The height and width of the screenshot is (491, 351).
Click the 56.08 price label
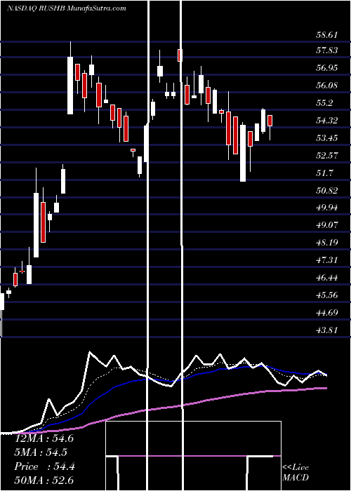coord(326,85)
